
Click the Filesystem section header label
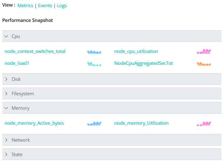(23, 94)
